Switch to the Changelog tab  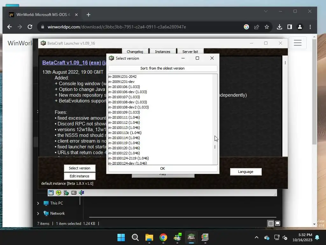coord(135,51)
